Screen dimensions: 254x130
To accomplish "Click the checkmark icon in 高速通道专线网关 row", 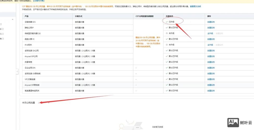I will (x=167, y=90).
